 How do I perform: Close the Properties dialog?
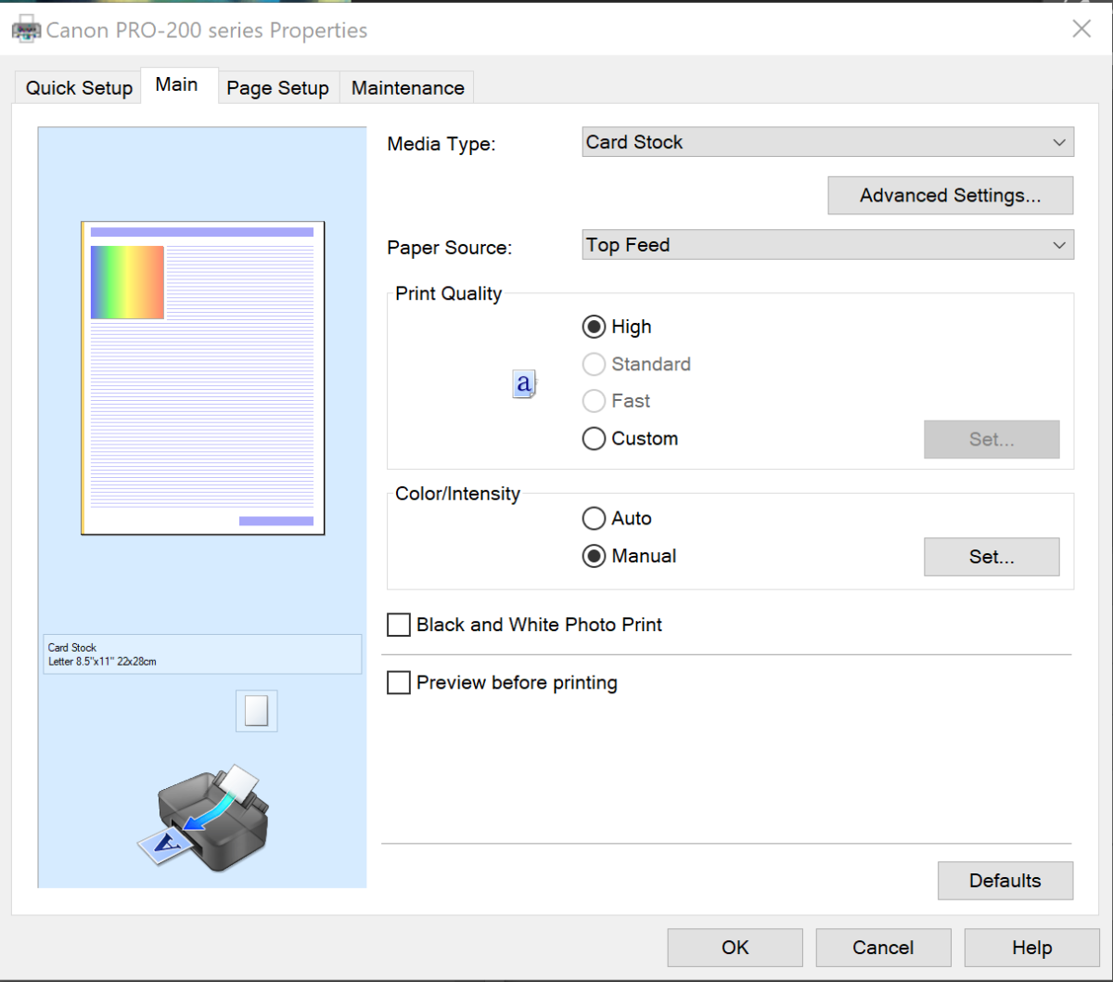pyautogui.click(x=1081, y=29)
